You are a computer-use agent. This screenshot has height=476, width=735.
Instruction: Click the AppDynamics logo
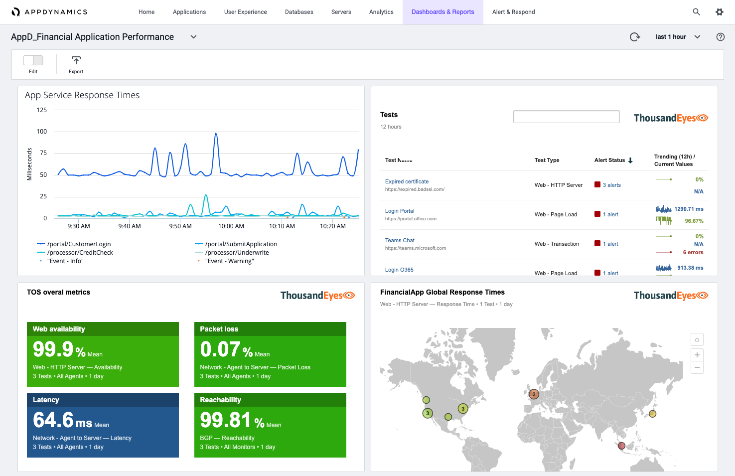[x=49, y=12]
